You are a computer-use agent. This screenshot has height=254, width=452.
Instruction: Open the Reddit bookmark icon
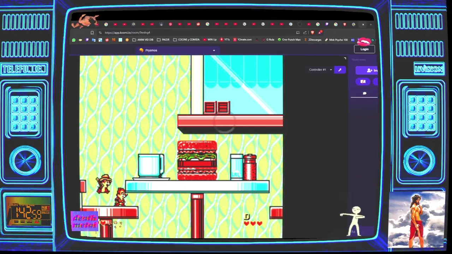[x=107, y=40]
